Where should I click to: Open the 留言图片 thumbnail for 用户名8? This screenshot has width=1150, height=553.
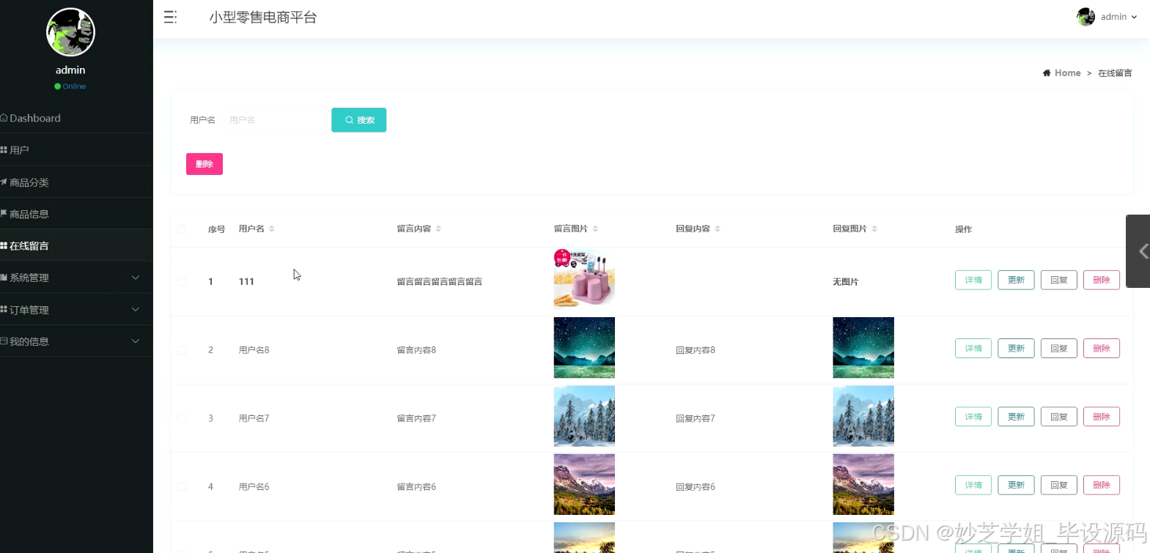(584, 348)
